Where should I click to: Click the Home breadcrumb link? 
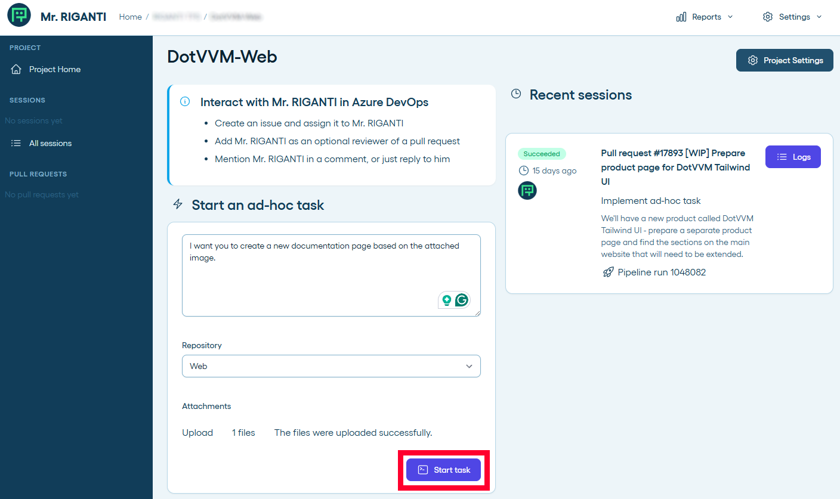point(130,17)
